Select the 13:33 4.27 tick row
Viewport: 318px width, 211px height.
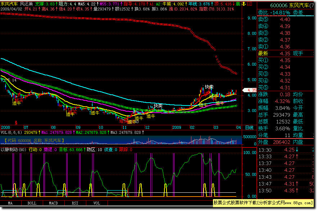pyautogui.click(x=286, y=156)
